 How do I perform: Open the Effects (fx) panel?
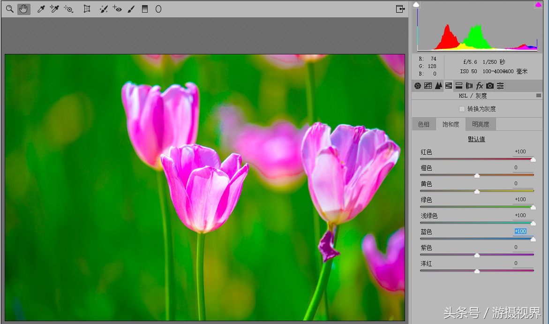pos(480,86)
